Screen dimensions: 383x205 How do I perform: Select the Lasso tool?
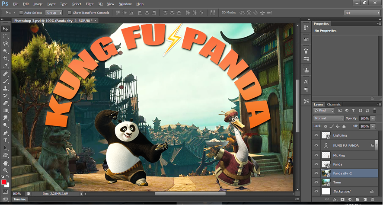pyautogui.click(x=5, y=44)
